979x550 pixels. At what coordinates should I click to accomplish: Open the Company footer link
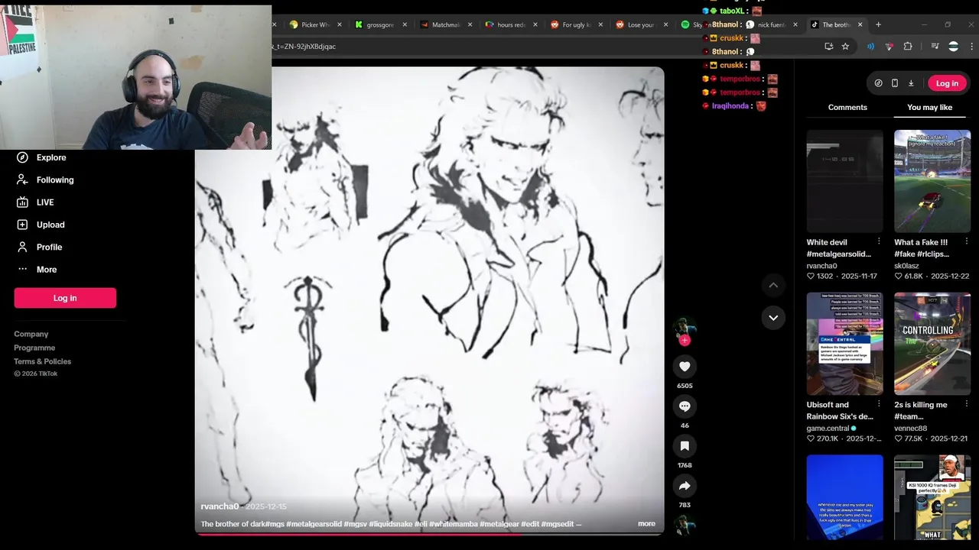coord(31,334)
